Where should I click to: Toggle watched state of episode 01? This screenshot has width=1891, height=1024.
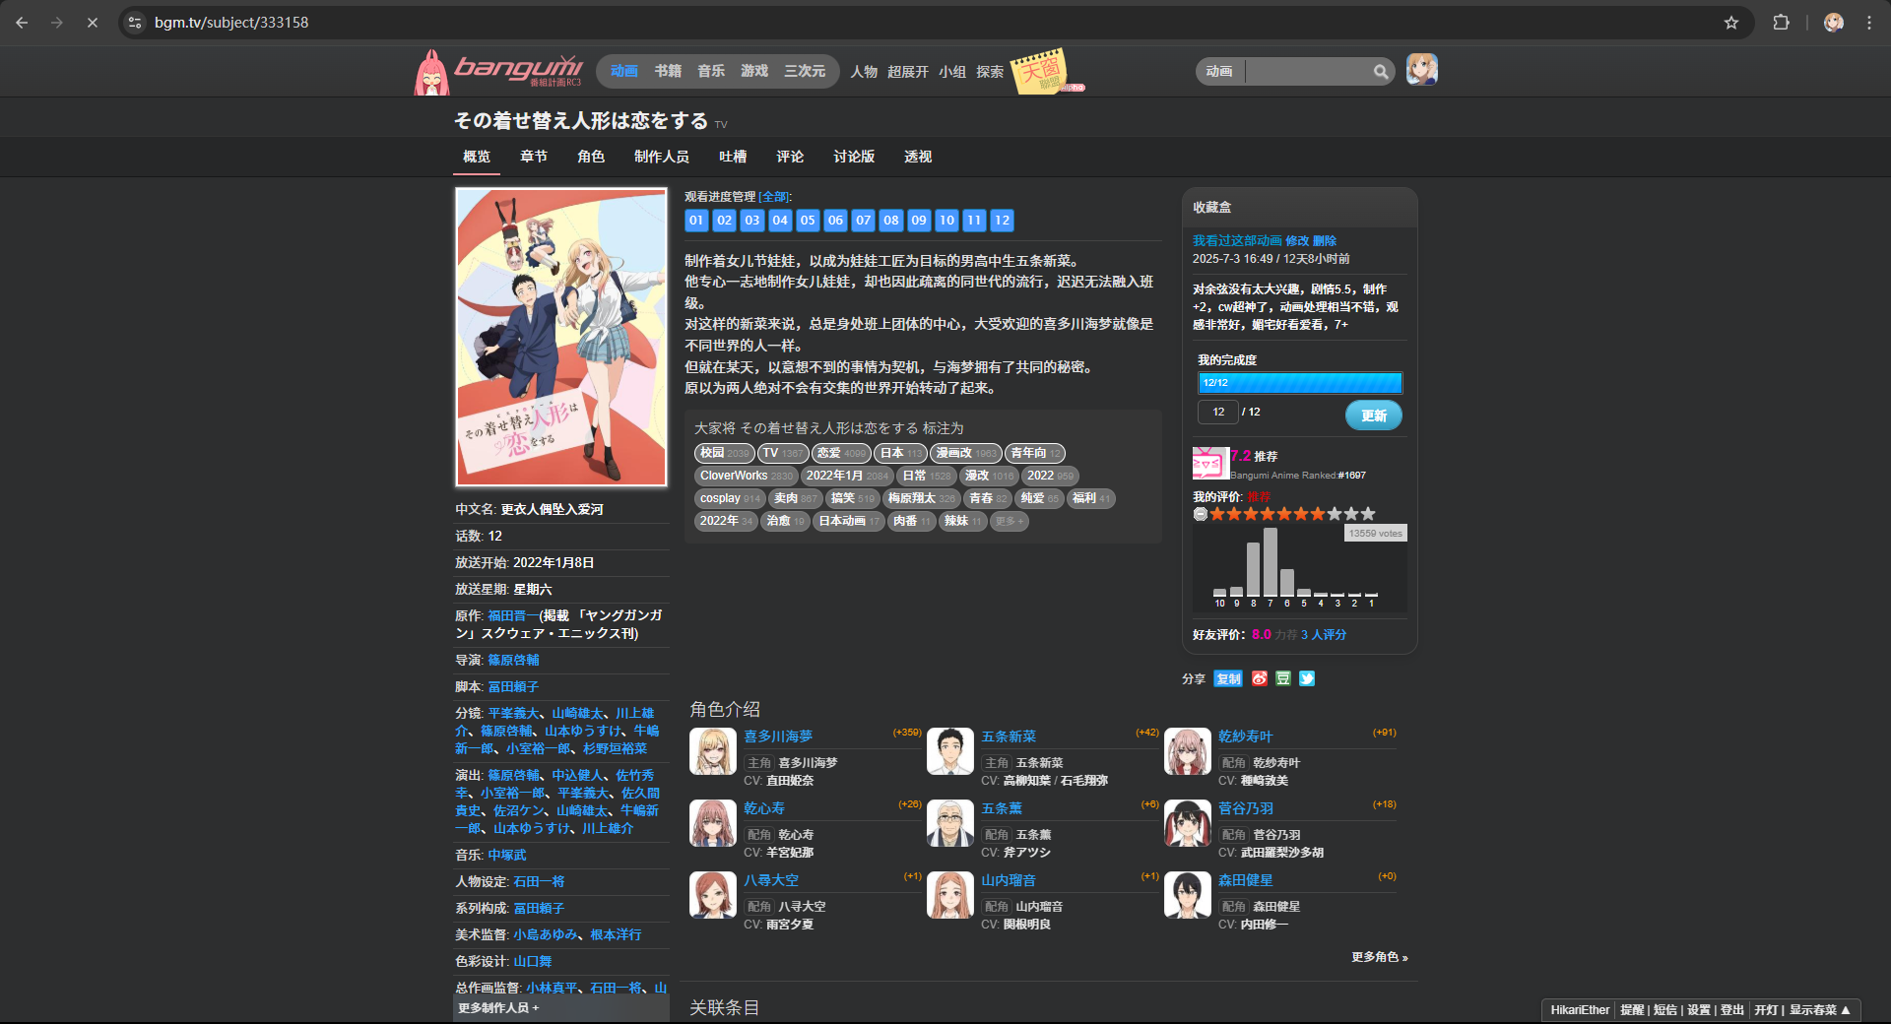696,221
